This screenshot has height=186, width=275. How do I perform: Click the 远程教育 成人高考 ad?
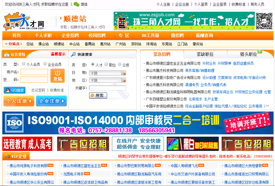(x=27, y=144)
